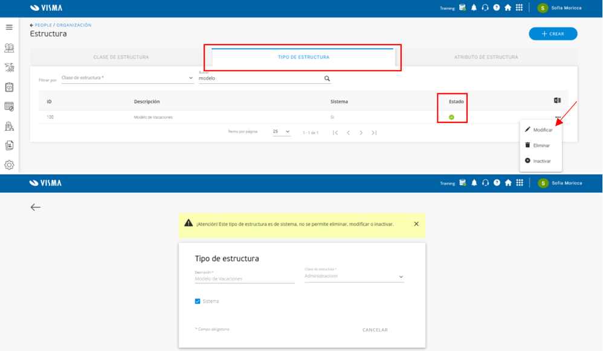The image size is (603, 351).
Task: Open help icon in the Tipo de estructura screen header
Action: [497, 183]
